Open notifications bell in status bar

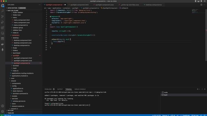pyautogui.click(x=205, y=115)
